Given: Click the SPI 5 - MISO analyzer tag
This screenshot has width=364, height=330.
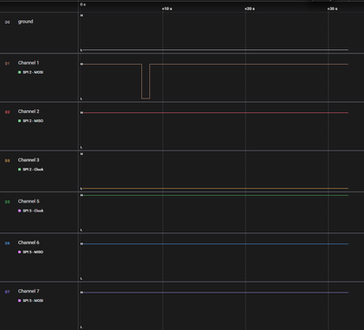Looking at the screenshot, I should 31,253.
